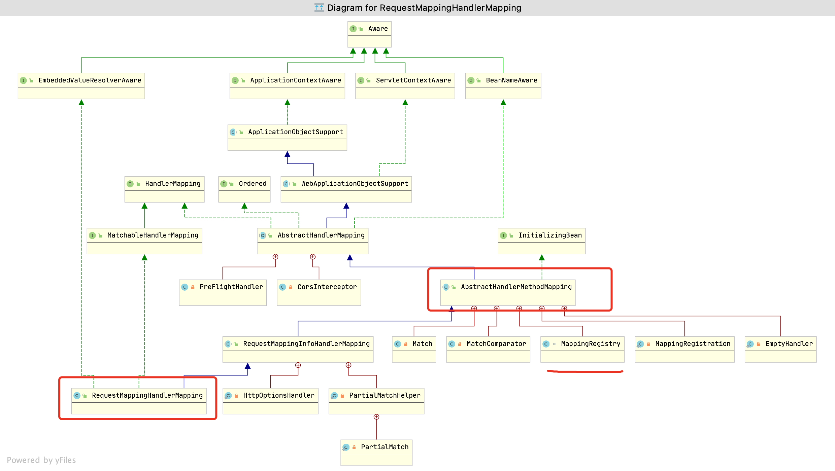This screenshot has height=471, width=835.
Task: Click the interface icon beside ApplicationContextAware
Action: (235, 80)
